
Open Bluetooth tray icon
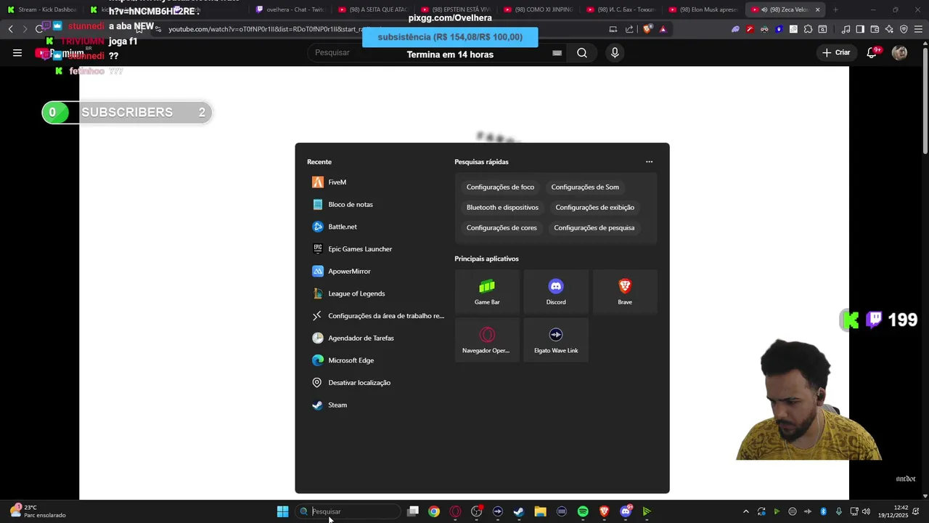click(x=823, y=511)
